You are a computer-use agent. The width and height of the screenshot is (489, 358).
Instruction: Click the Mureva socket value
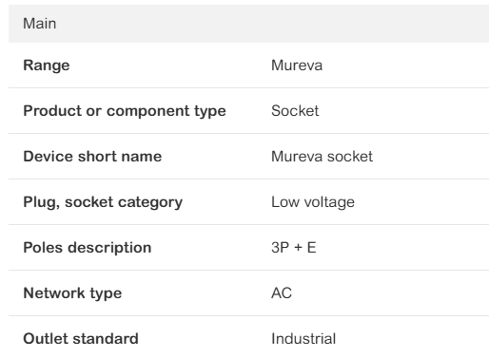click(x=322, y=157)
